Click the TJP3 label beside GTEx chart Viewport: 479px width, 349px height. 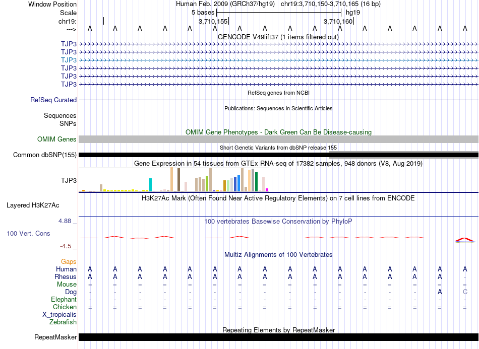click(69, 181)
